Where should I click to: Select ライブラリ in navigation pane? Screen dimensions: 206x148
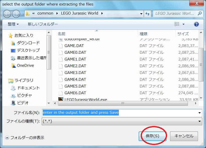(x=24, y=80)
